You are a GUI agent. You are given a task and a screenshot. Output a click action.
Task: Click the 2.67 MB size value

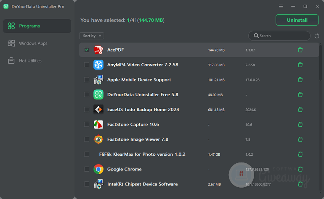214,184
